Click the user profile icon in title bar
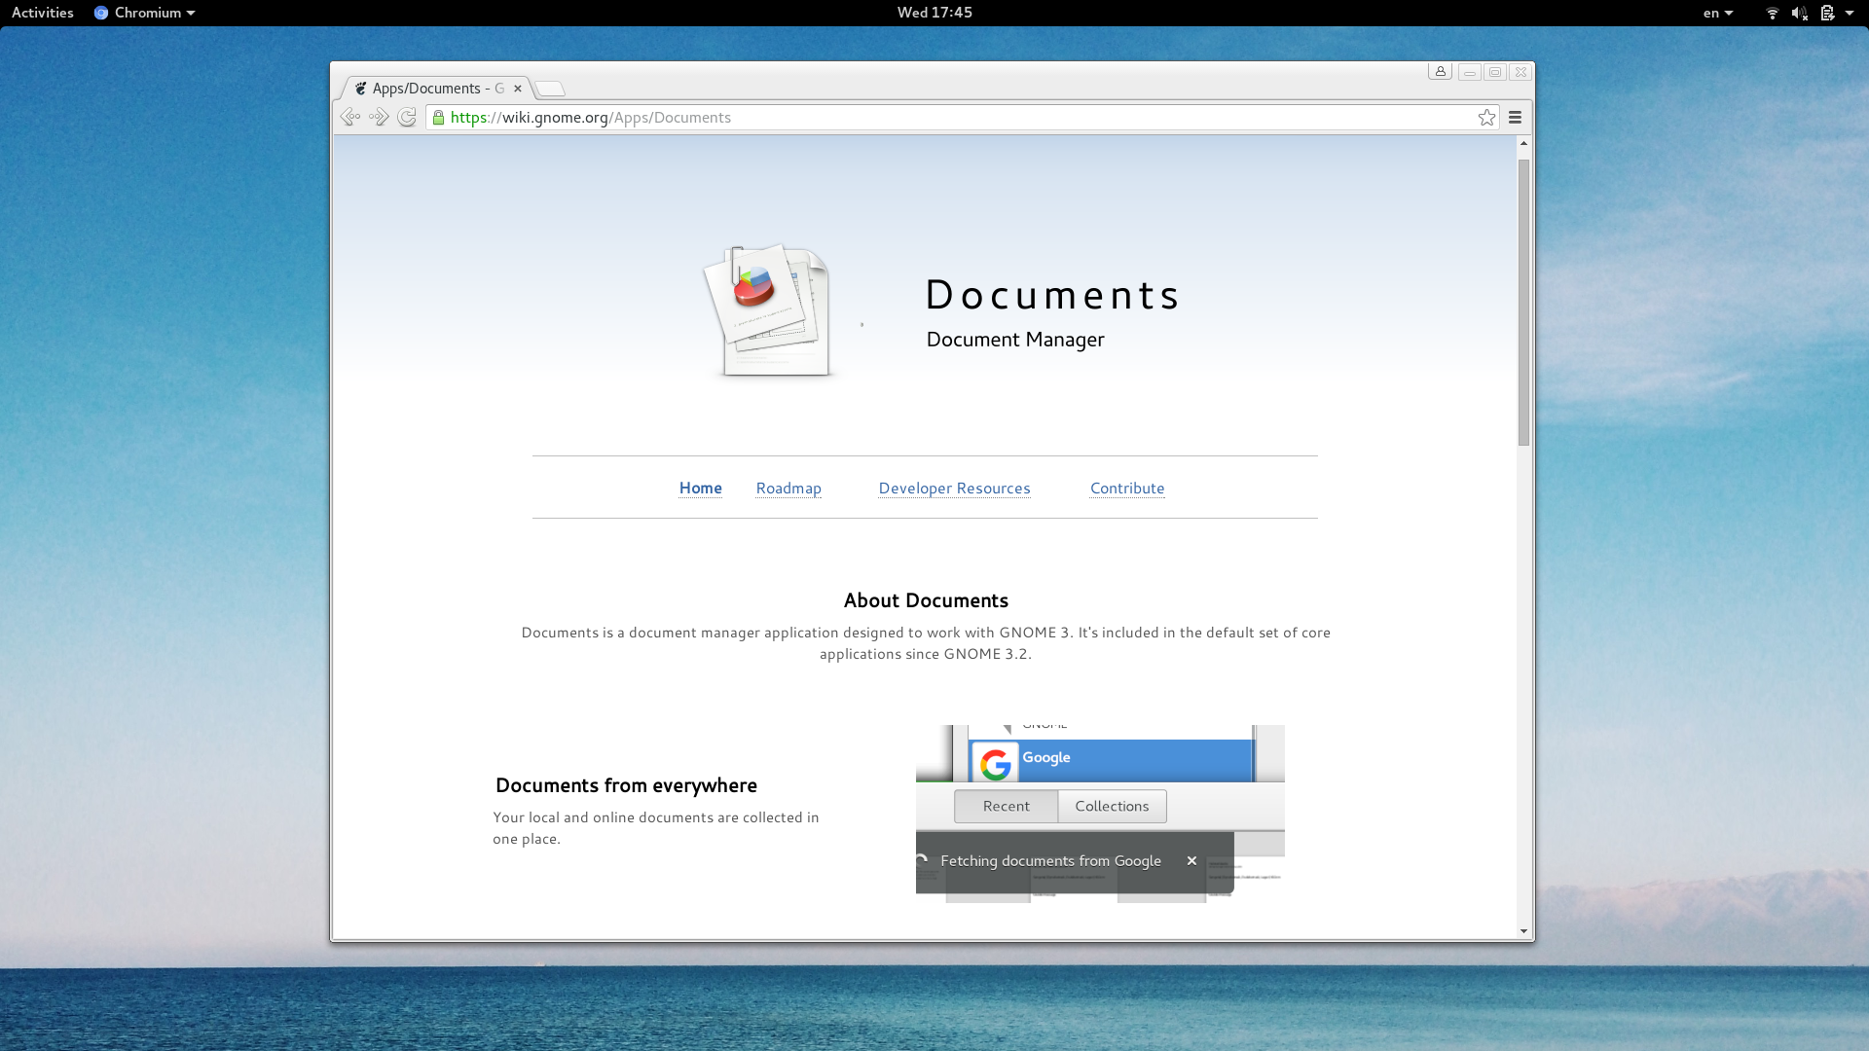 [x=1441, y=72]
